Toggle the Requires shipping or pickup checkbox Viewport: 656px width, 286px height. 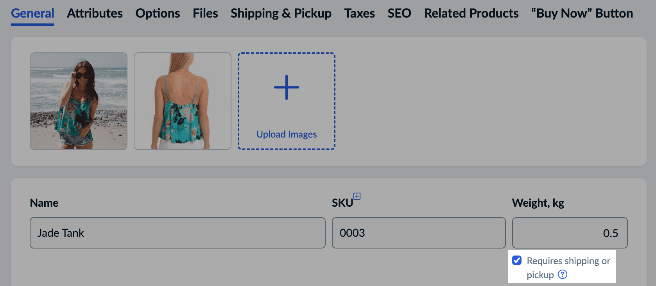517,261
